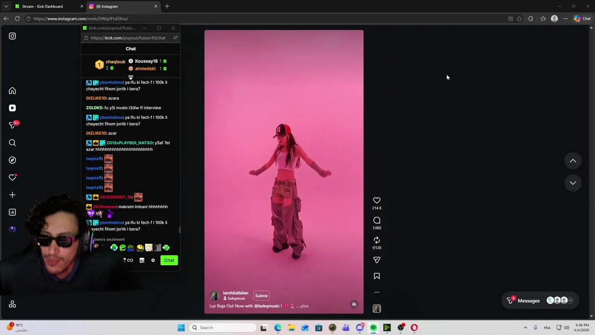The width and height of the screenshot is (595, 335).
Task: Unmute the reel audio
Action: tap(354, 304)
